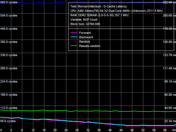Screen dimensions: 176x132
Task: Click the cyan Backward legend line swatch
Action: coord(73,37)
